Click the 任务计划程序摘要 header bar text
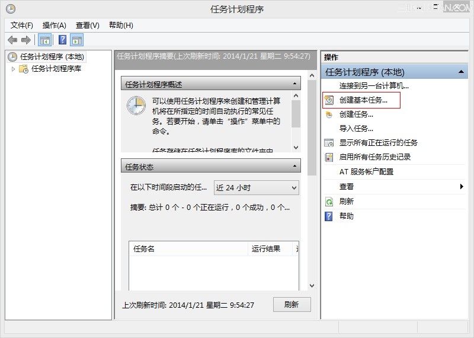474x338 pixels. [213, 56]
